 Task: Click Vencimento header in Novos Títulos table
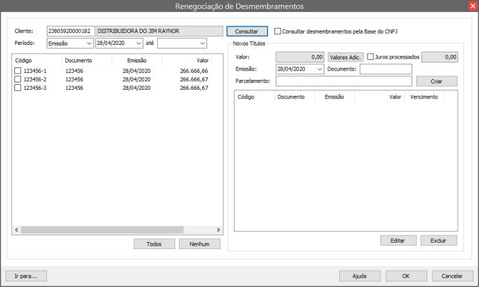(424, 97)
